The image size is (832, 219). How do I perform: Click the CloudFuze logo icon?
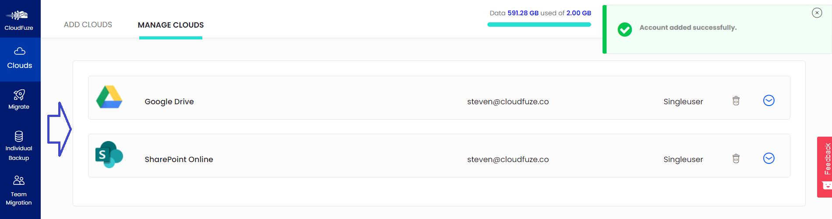pyautogui.click(x=18, y=15)
